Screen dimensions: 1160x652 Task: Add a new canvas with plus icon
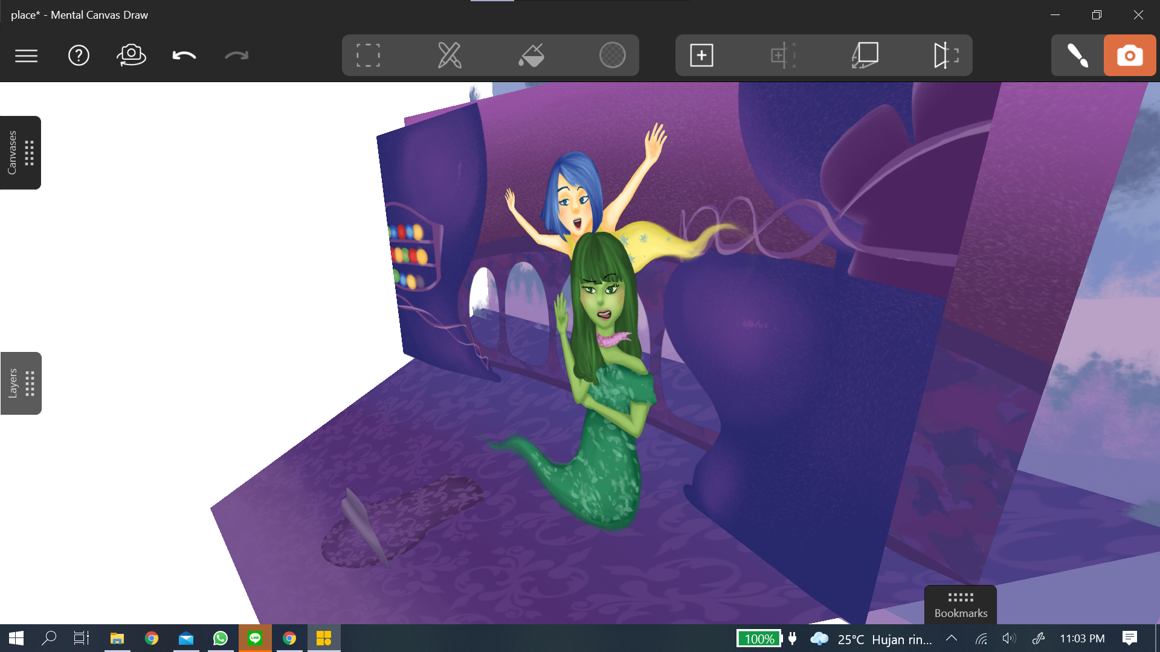pos(701,56)
